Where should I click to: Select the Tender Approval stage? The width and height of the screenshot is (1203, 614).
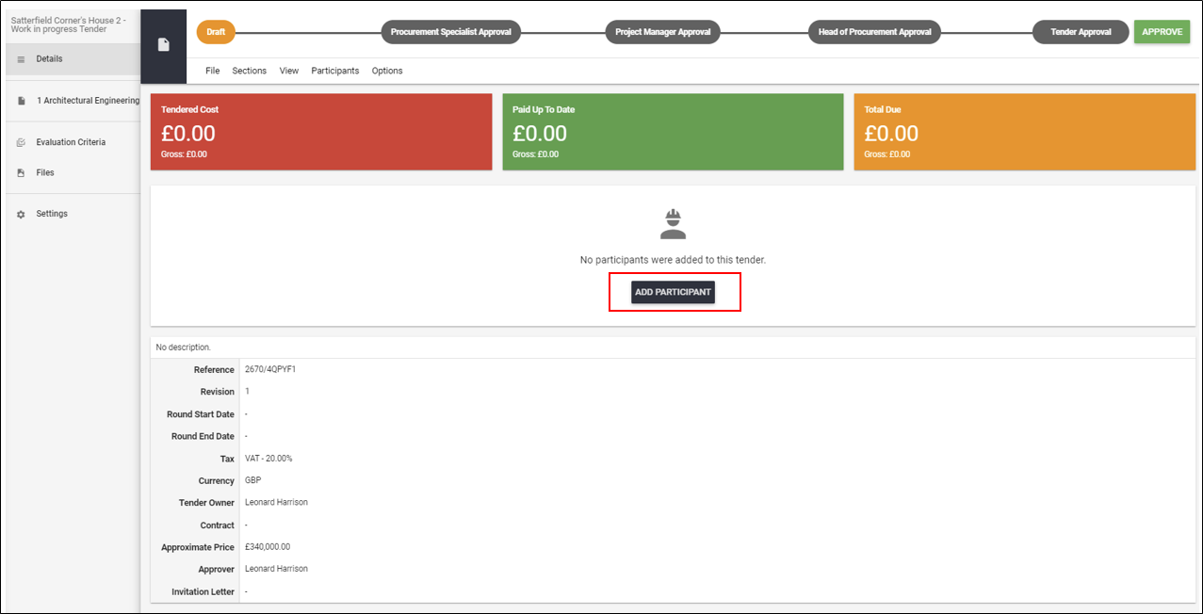click(x=1081, y=32)
